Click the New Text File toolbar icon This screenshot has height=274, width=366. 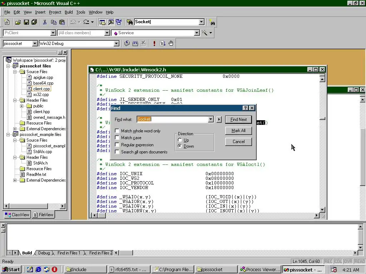coord(7,22)
